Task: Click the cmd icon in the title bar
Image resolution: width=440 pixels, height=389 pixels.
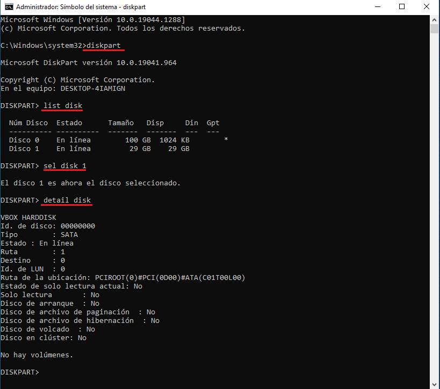Action: [9, 7]
